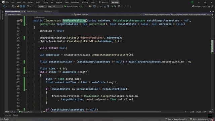Collapse the if block at line 69
The width and height of the screenshot is (215, 121).
pos(26,89)
